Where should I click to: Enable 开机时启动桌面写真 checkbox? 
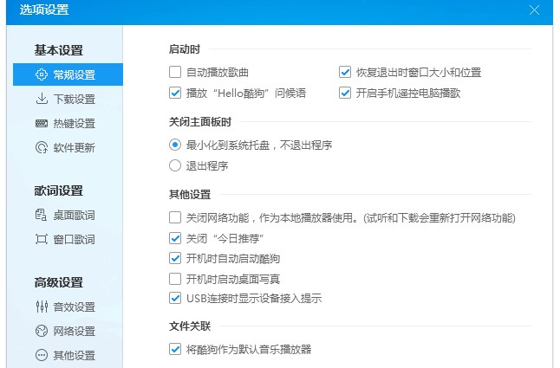click(175, 279)
